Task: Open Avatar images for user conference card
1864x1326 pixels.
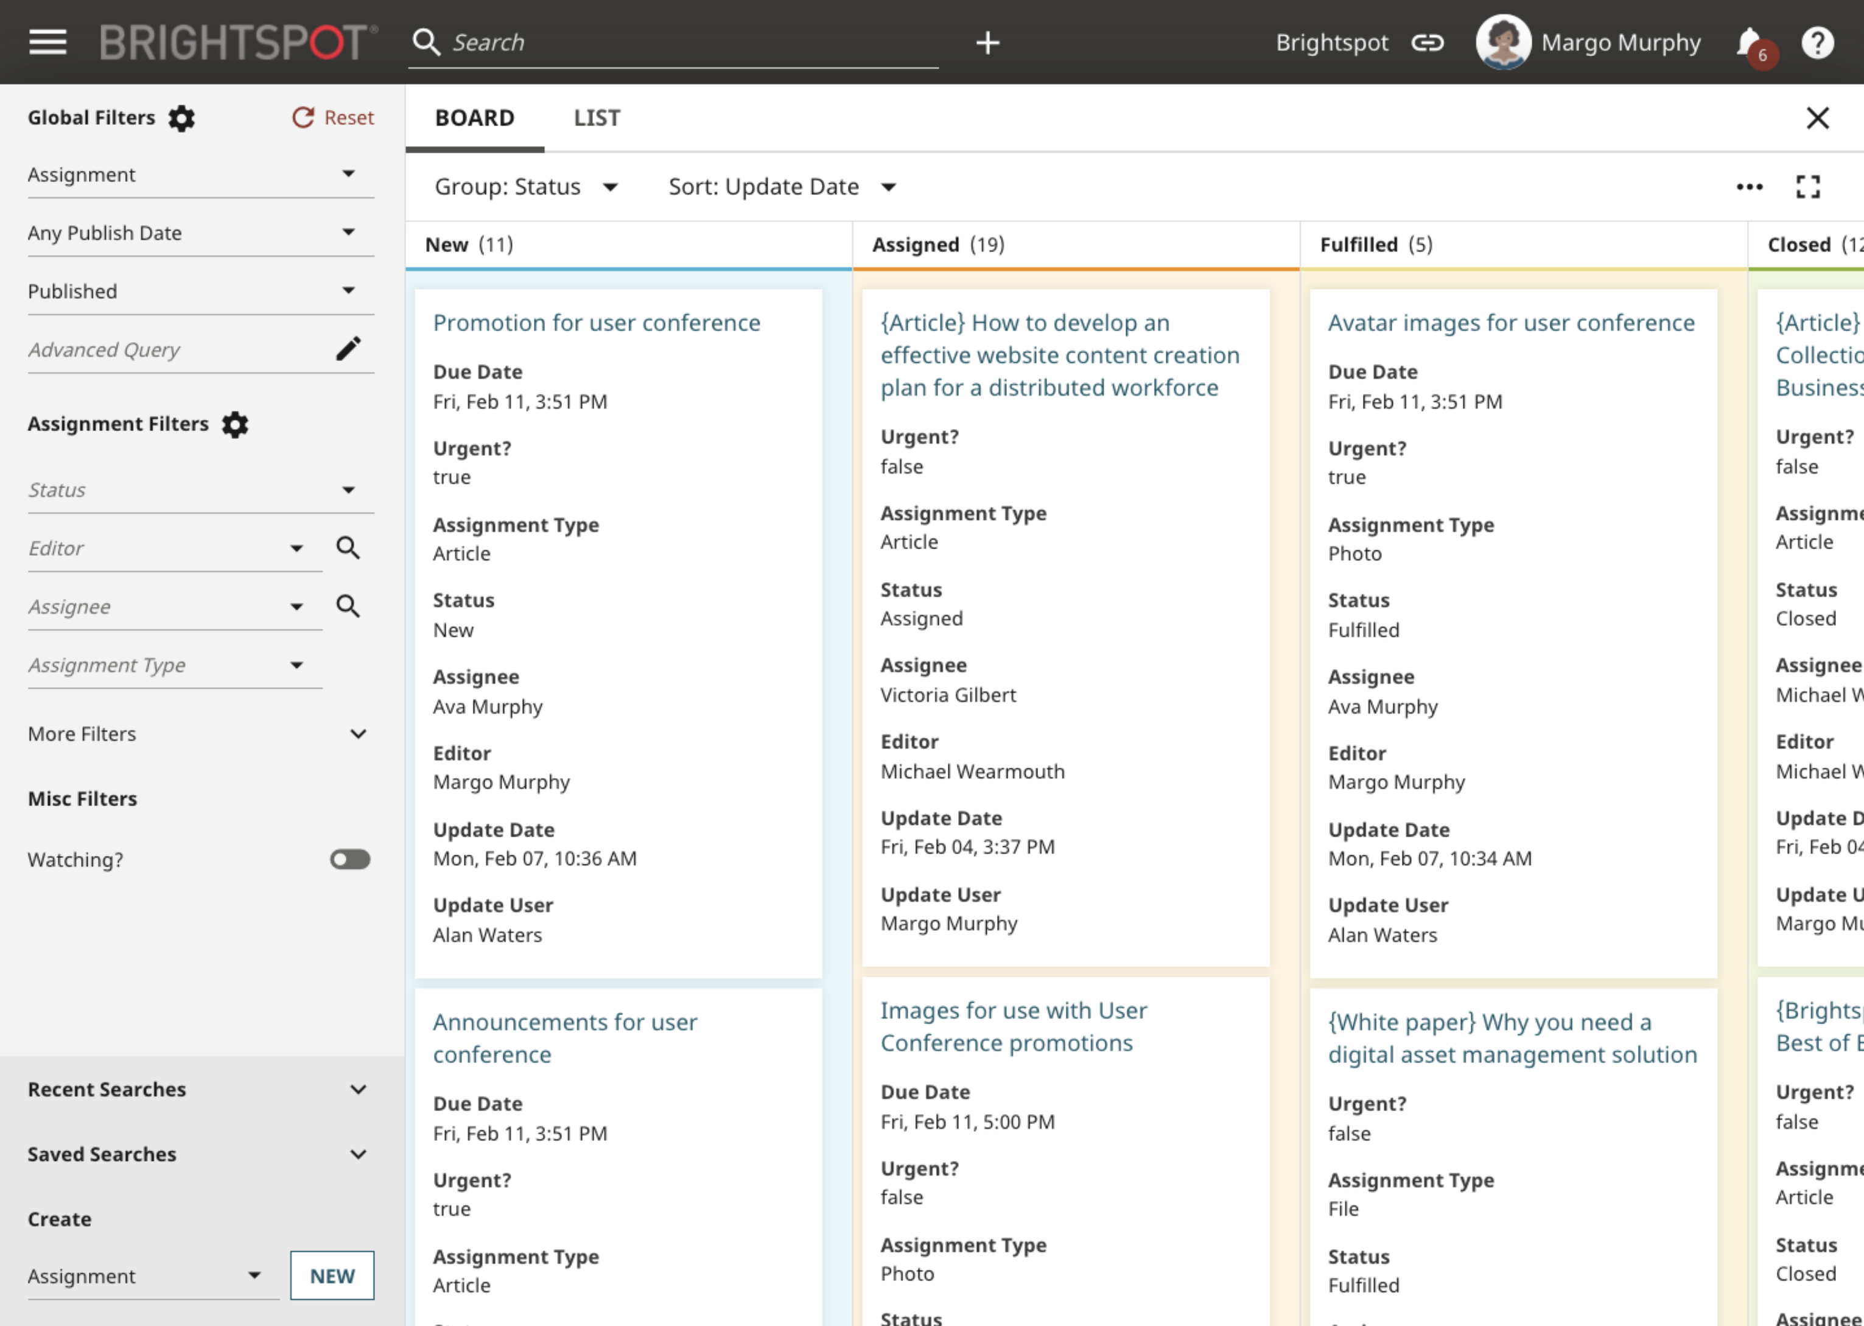Action: pos(1512,323)
